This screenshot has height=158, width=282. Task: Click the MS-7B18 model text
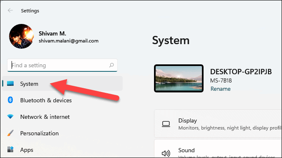(x=221, y=80)
